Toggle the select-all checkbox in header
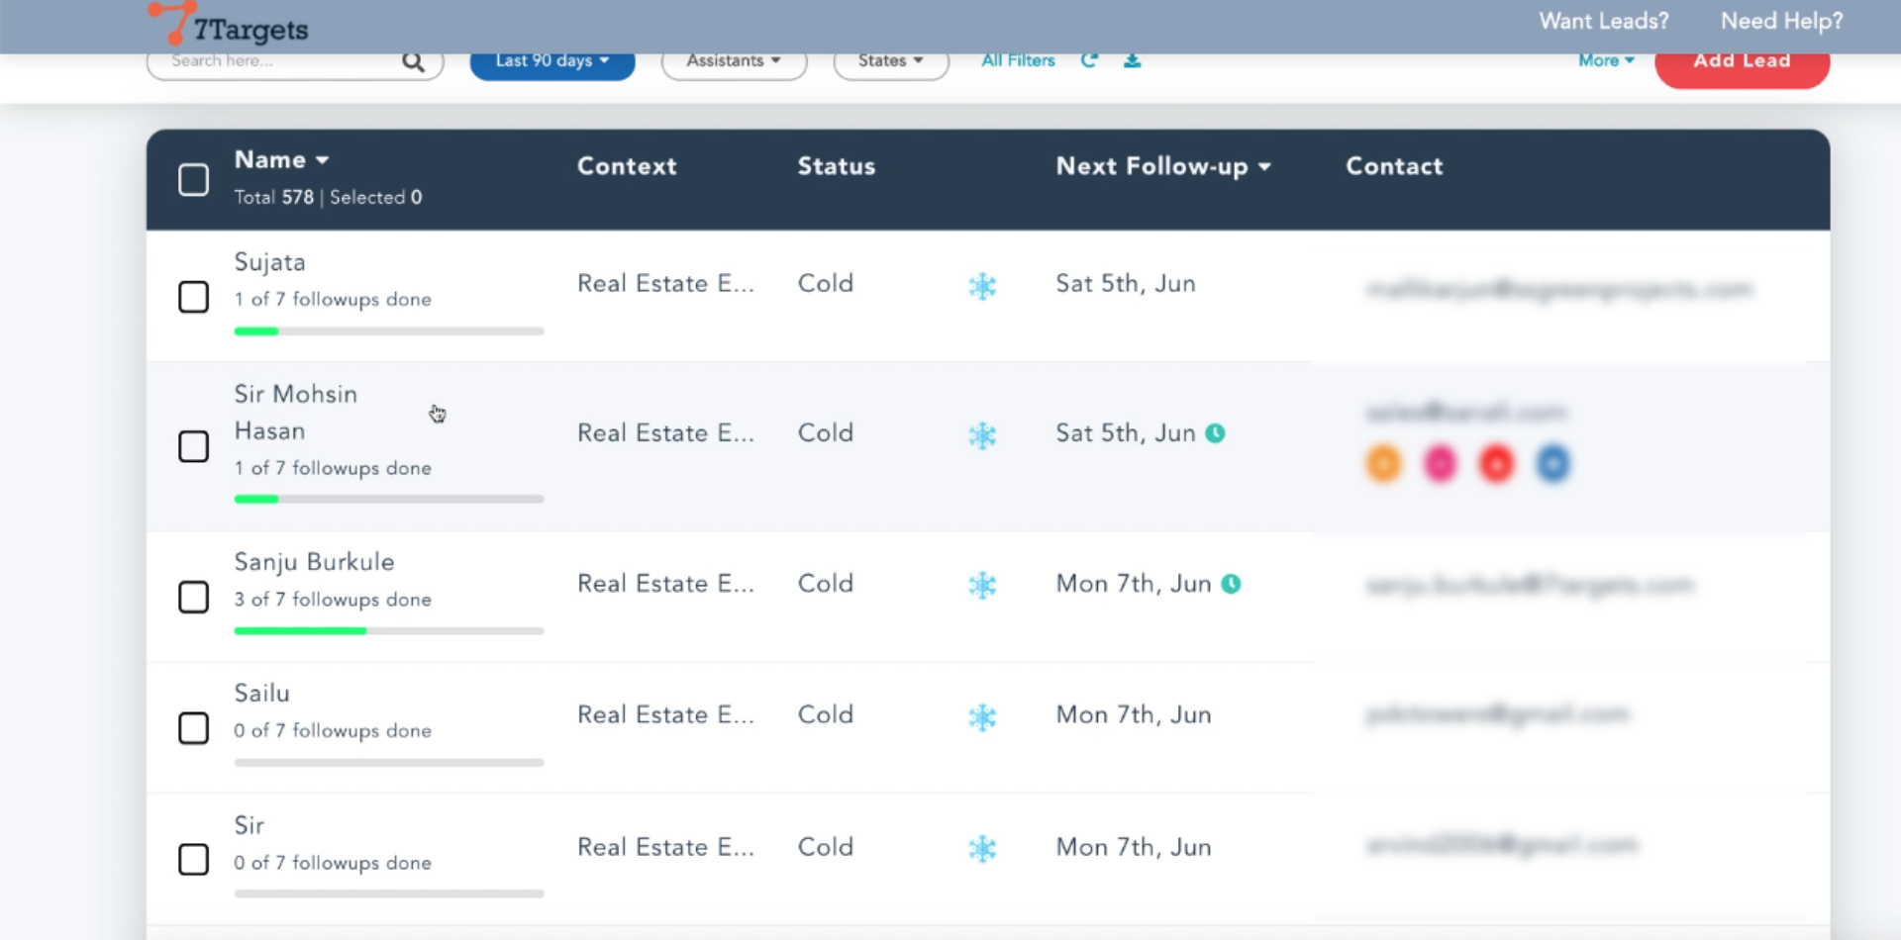The width and height of the screenshot is (1901, 940). (x=193, y=180)
